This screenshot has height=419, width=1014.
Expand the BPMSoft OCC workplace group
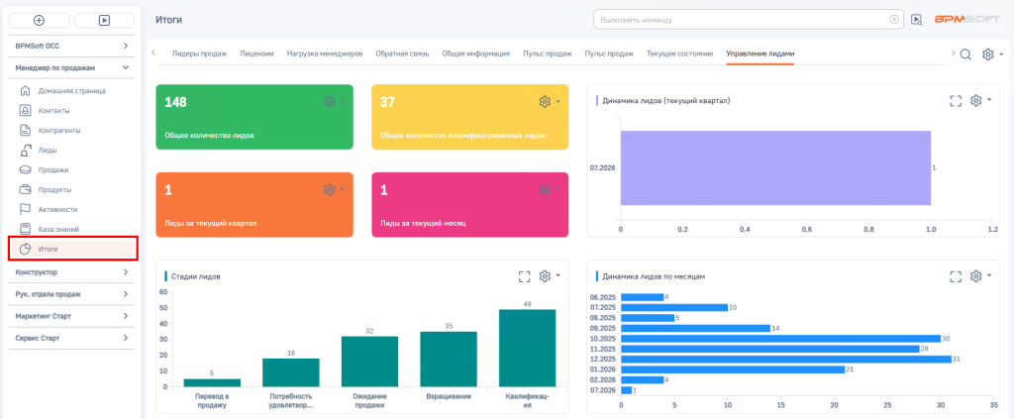(71, 46)
